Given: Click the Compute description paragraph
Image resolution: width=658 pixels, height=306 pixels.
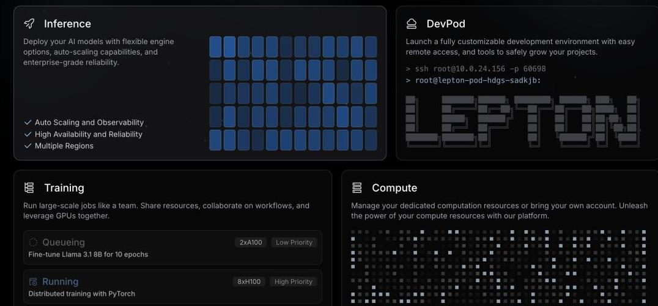Looking at the screenshot, I should point(498,211).
